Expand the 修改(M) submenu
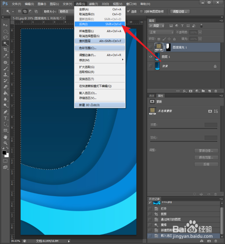 pyautogui.click(x=100, y=60)
